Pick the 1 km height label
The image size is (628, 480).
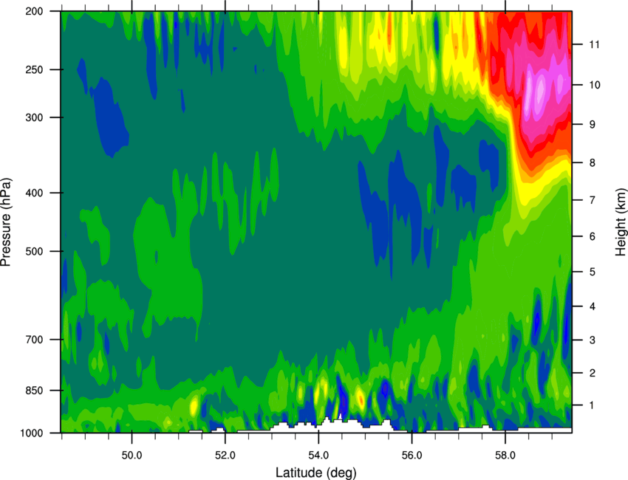point(592,405)
